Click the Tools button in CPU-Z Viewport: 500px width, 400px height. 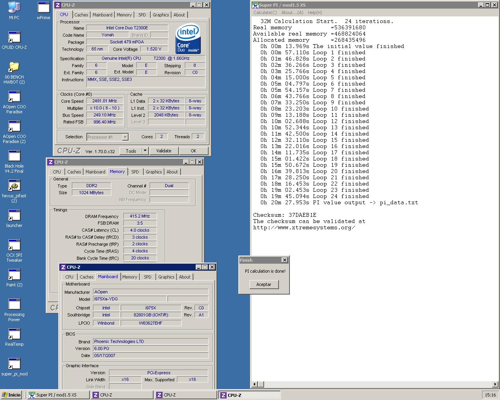click(131, 151)
